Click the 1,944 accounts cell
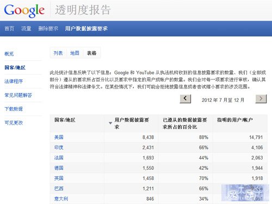 click(257, 168)
